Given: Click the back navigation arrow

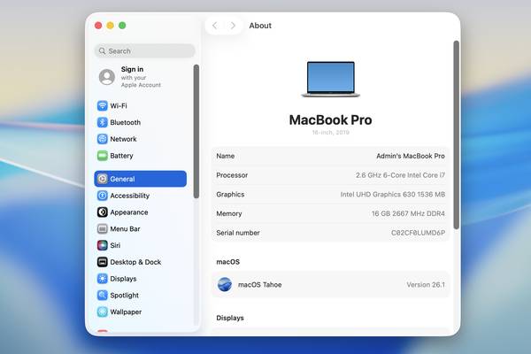Looking at the screenshot, I should tap(215, 26).
